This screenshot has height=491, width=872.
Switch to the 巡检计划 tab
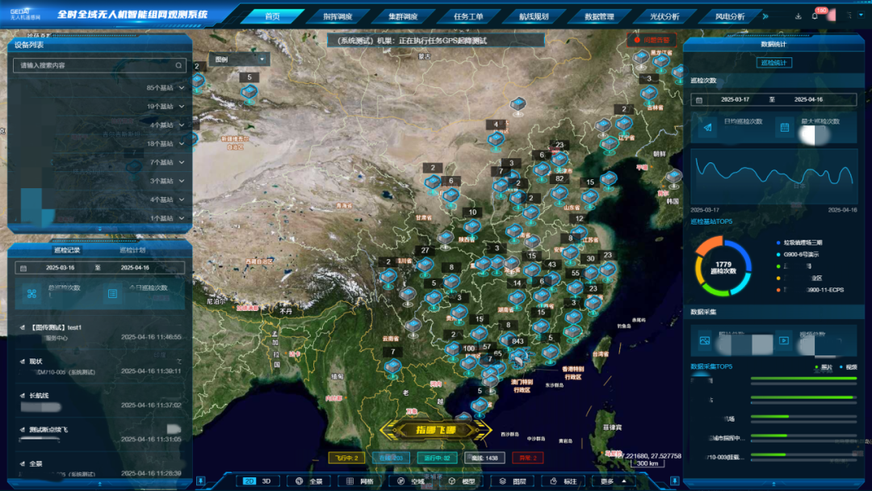pos(133,250)
